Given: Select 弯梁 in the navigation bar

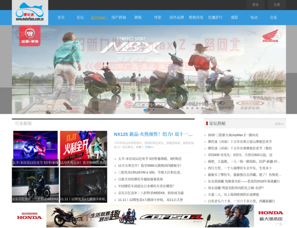Looking at the screenshot, I should pos(157,17).
